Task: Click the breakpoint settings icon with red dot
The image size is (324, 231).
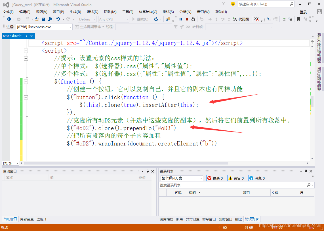Action: click(256, 19)
